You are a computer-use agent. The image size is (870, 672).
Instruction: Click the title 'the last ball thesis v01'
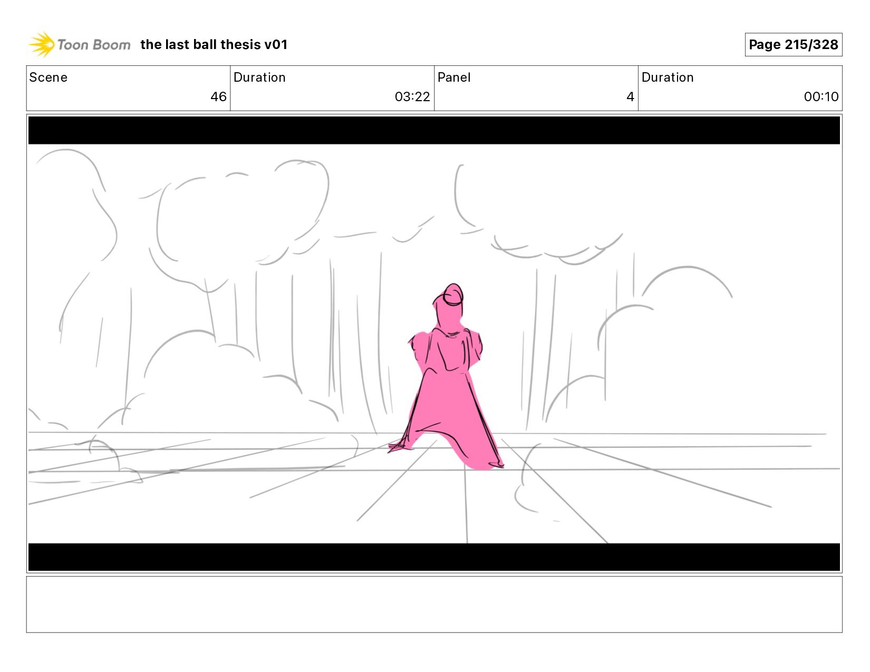coord(214,45)
